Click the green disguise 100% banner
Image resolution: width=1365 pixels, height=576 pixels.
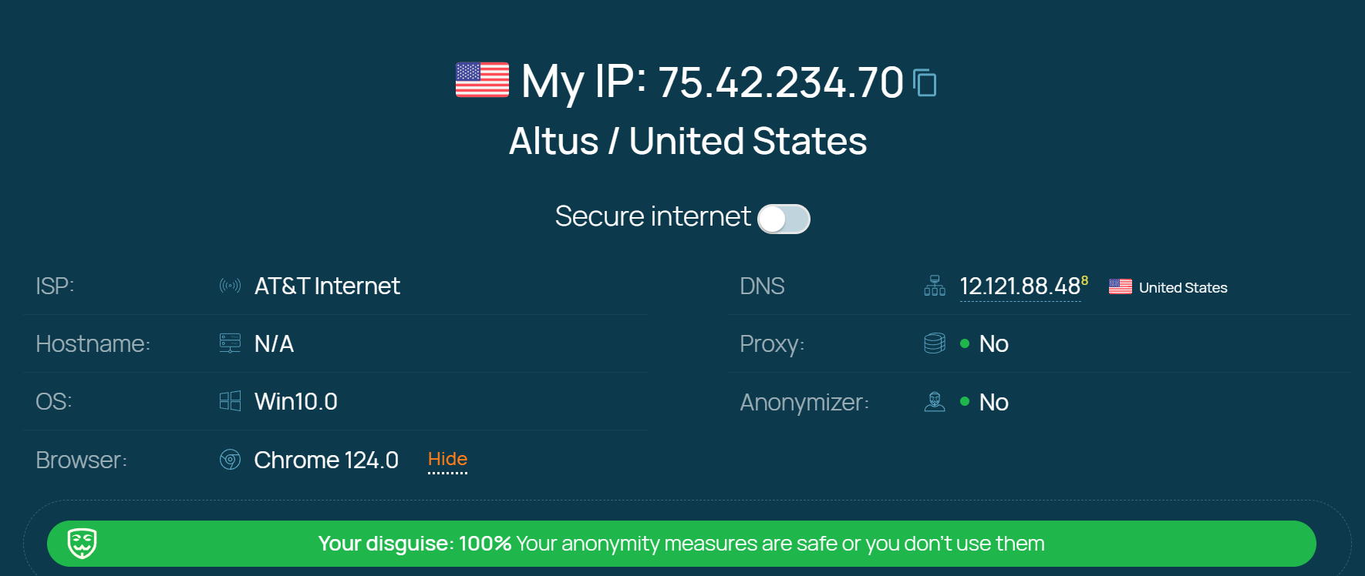point(681,544)
